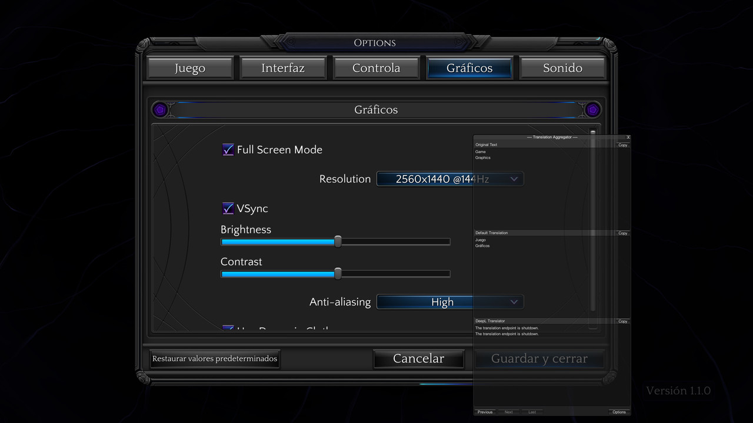Open the Resolution dropdown
This screenshot has width=753, height=423.
tap(450, 179)
